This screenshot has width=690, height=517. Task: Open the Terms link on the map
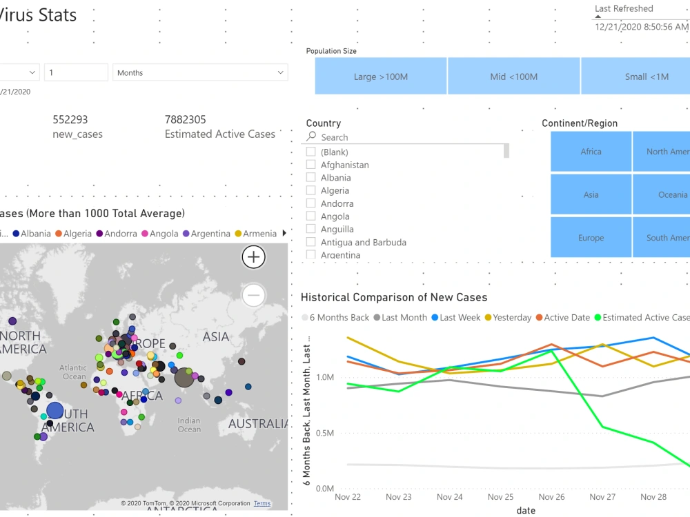tap(262, 503)
